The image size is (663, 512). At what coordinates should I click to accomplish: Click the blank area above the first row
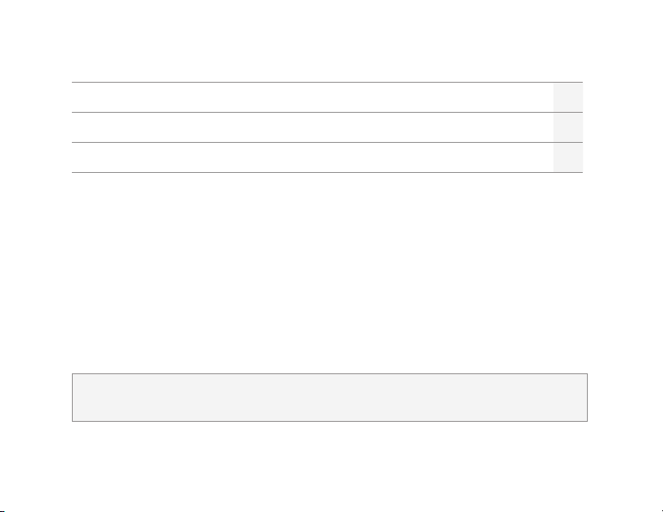click(x=329, y=41)
